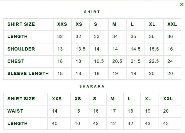
Task: Click the shirt chest value 19.5 for S
Action: tap(99, 61)
